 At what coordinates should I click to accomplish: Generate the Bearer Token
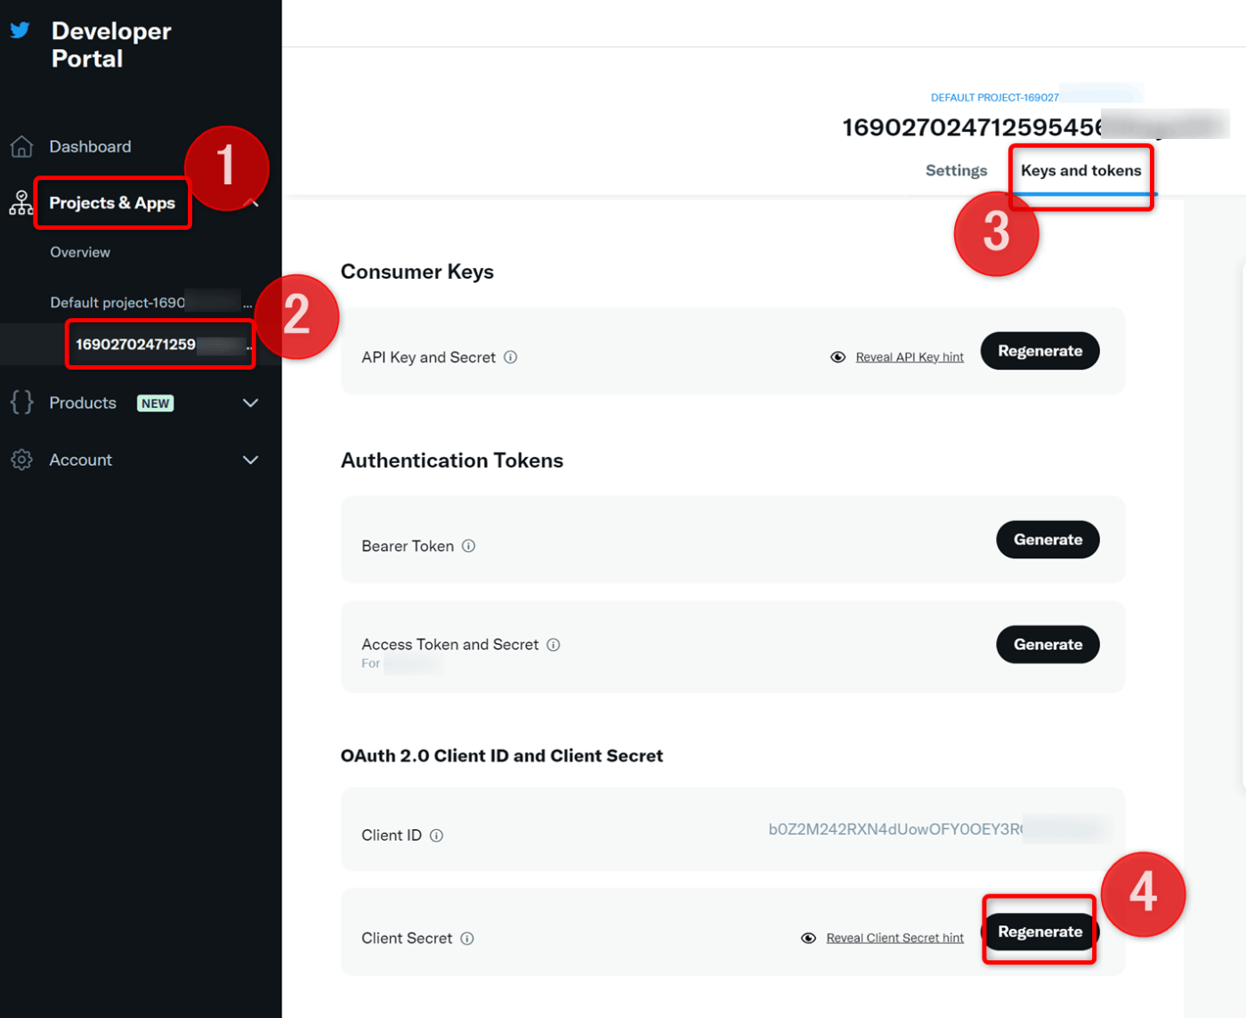(x=1048, y=540)
